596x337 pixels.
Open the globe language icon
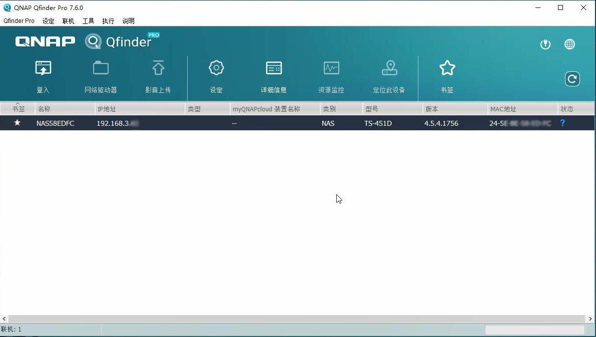click(569, 44)
